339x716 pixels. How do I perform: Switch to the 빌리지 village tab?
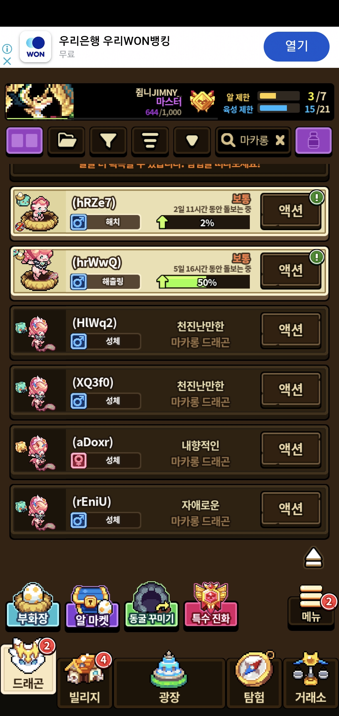click(x=85, y=681)
